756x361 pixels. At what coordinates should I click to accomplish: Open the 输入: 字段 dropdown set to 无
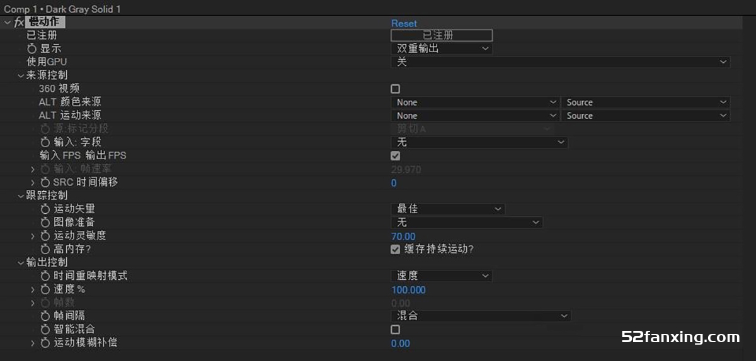pos(479,143)
